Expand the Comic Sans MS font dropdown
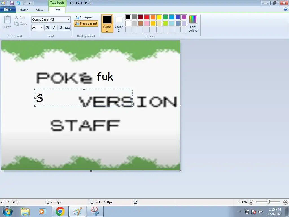This screenshot has width=289, height=217. [68, 19]
